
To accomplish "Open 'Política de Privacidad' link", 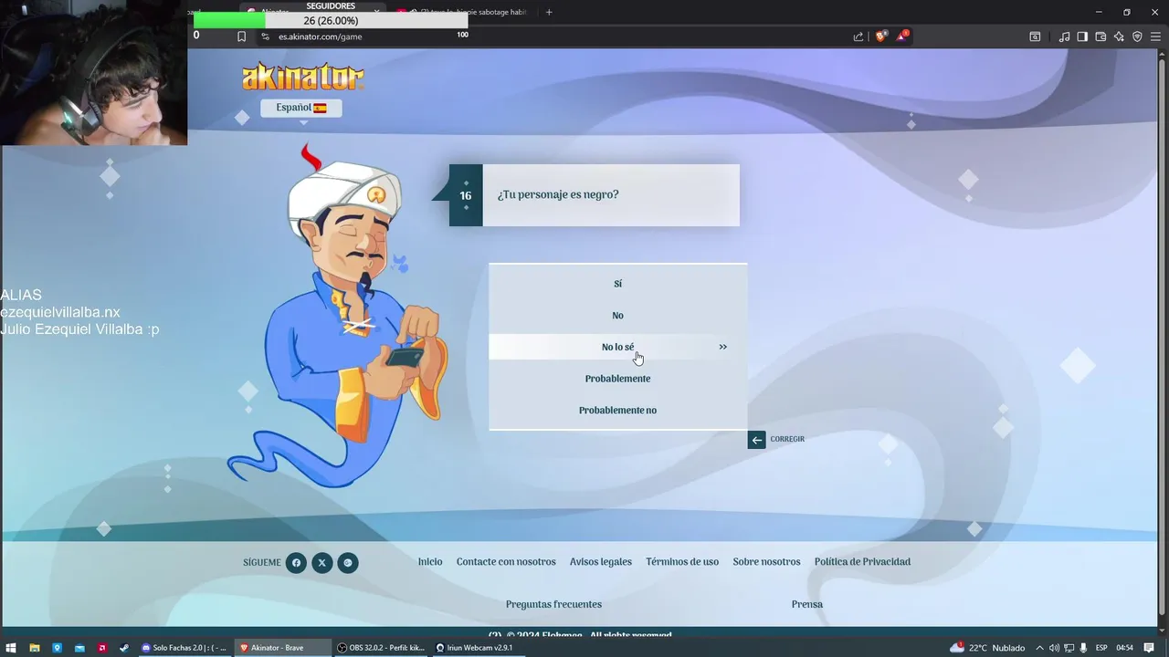I will point(862,562).
